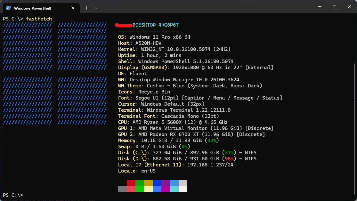Select the Windows PowerShell tab

(41, 8)
